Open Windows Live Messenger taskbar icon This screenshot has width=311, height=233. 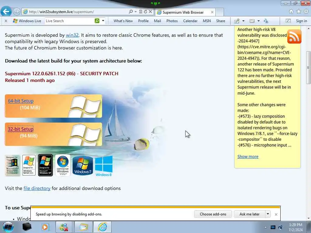64,227
